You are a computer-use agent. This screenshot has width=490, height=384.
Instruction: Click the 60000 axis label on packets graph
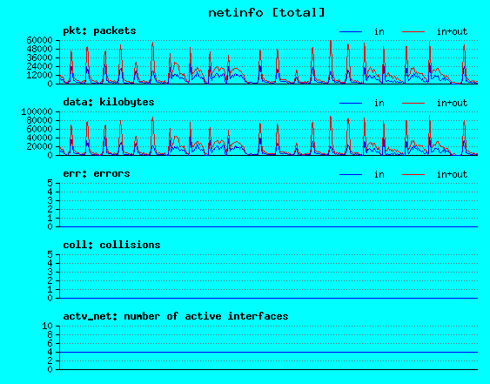click(x=39, y=40)
